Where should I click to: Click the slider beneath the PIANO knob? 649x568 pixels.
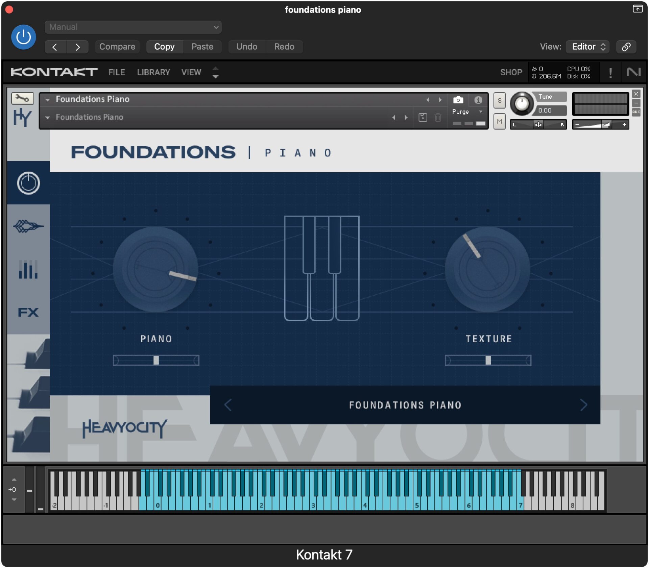pos(157,361)
